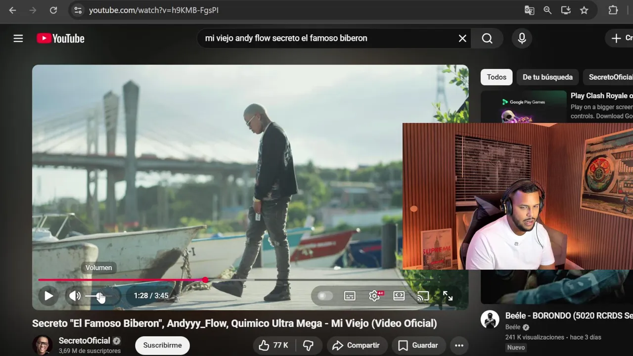Open the Beéle channel name
This screenshot has height=356, width=633.
coord(513,327)
